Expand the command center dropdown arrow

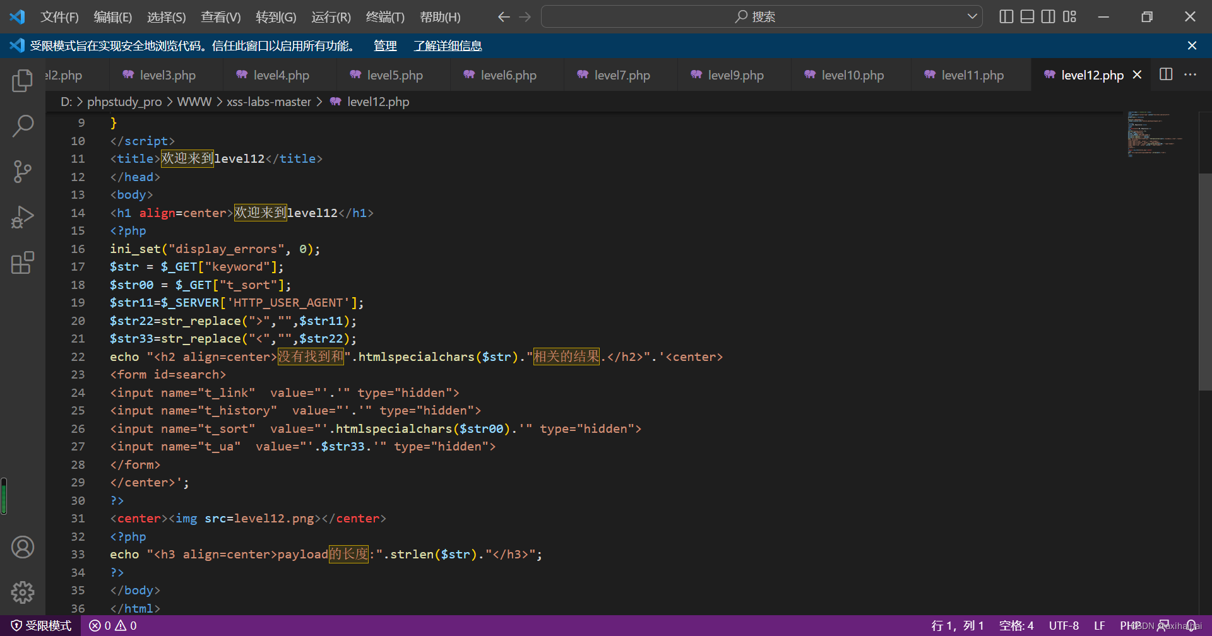point(972,17)
